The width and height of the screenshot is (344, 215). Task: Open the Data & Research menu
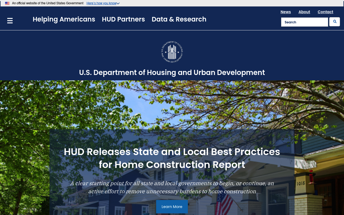point(179,19)
